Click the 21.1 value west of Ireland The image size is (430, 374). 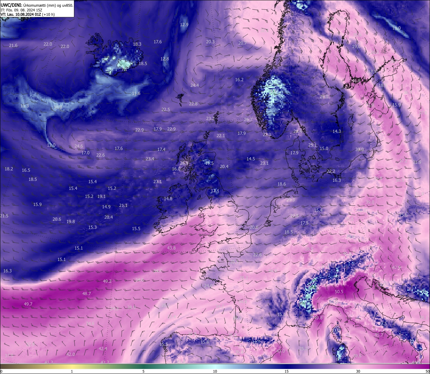click(123, 205)
